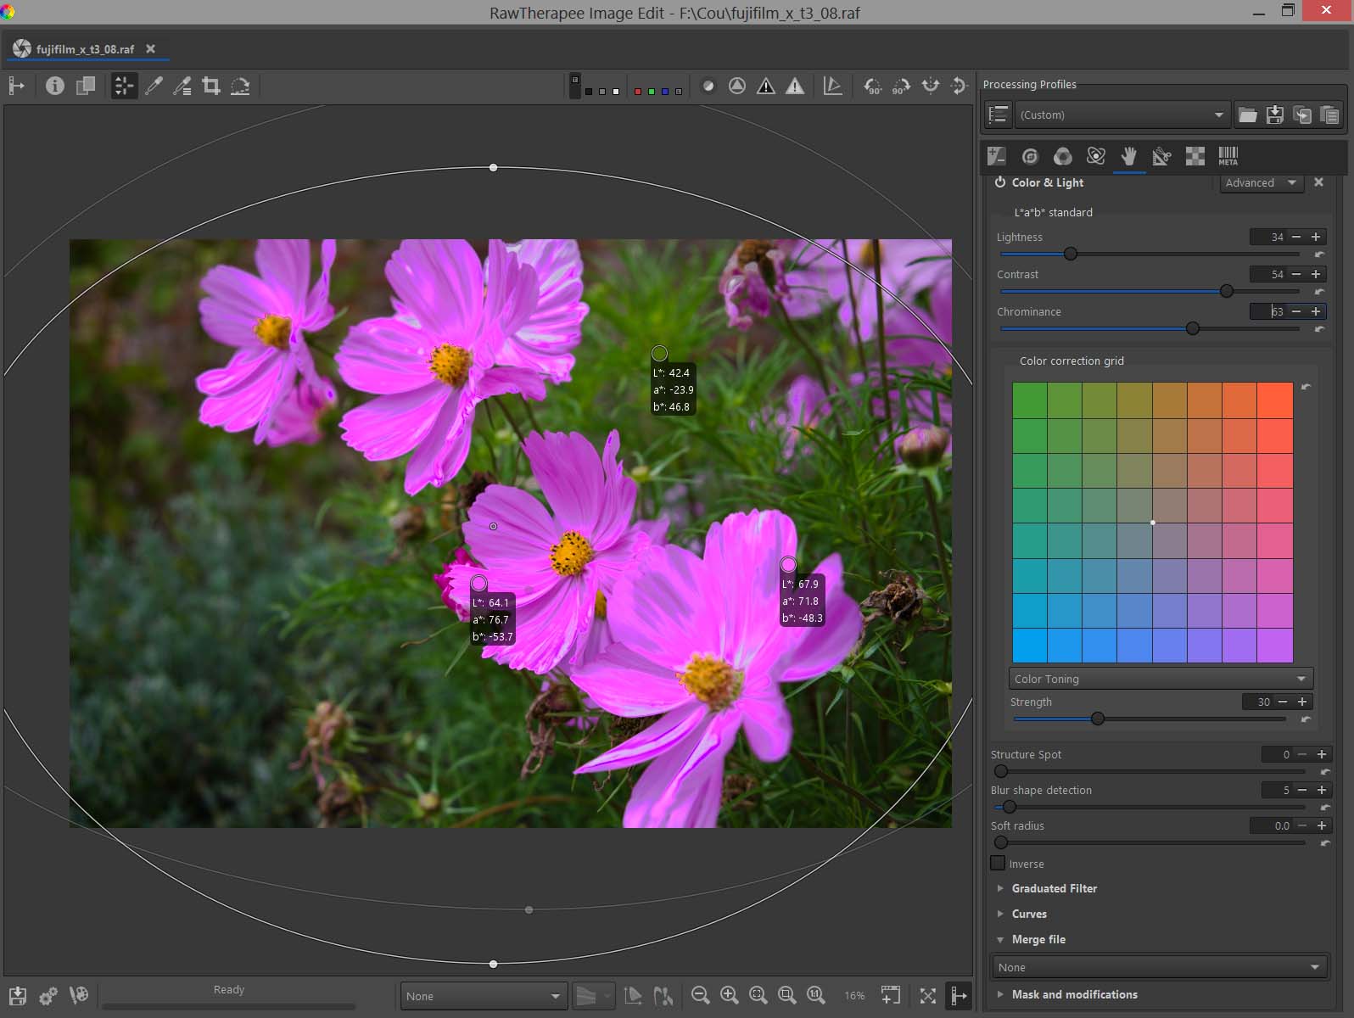1354x1018 pixels.
Task: Flip the image horizontally
Action: [x=931, y=86]
